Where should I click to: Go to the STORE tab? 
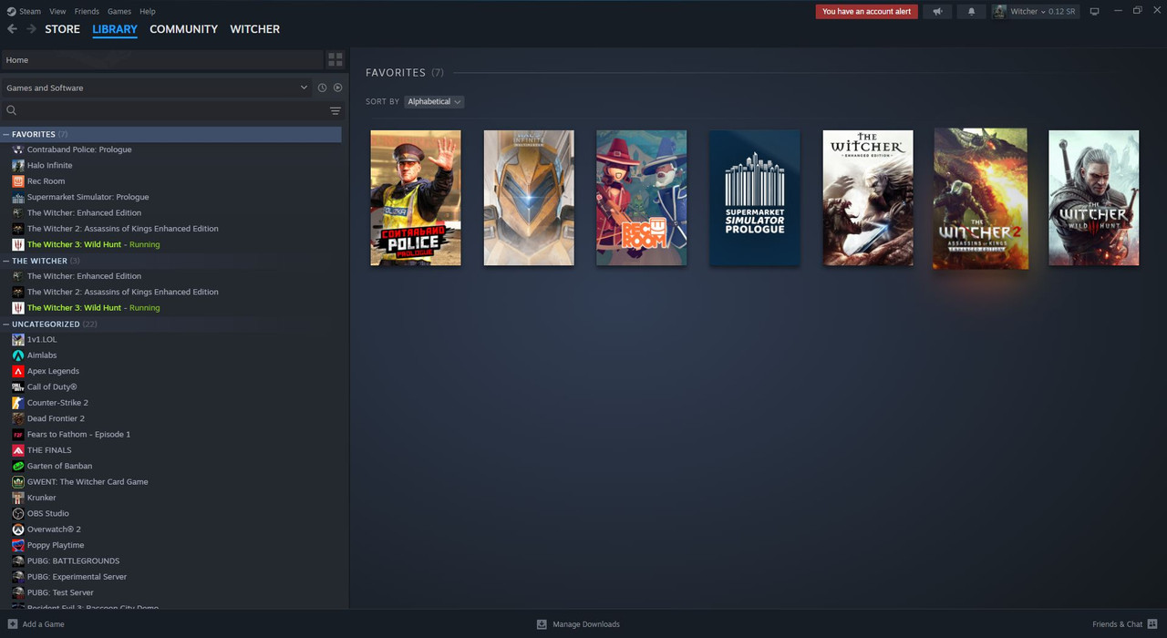click(x=63, y=29)
